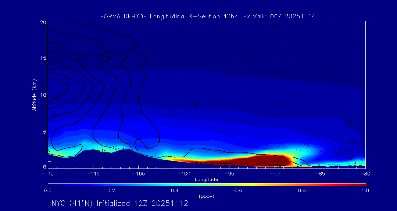This screenshot has height=211, width=397.
Task: Click longitude tick label -80
Action: click(365, 174)
